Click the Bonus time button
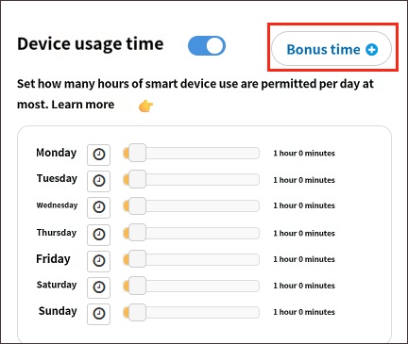 pos(331,49)
